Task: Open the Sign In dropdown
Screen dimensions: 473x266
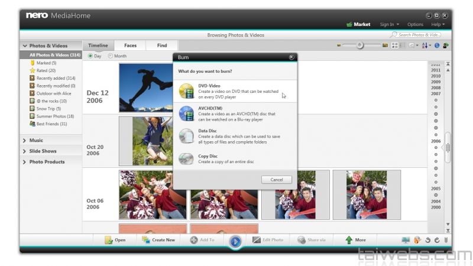Action: (x=389, y=24)
